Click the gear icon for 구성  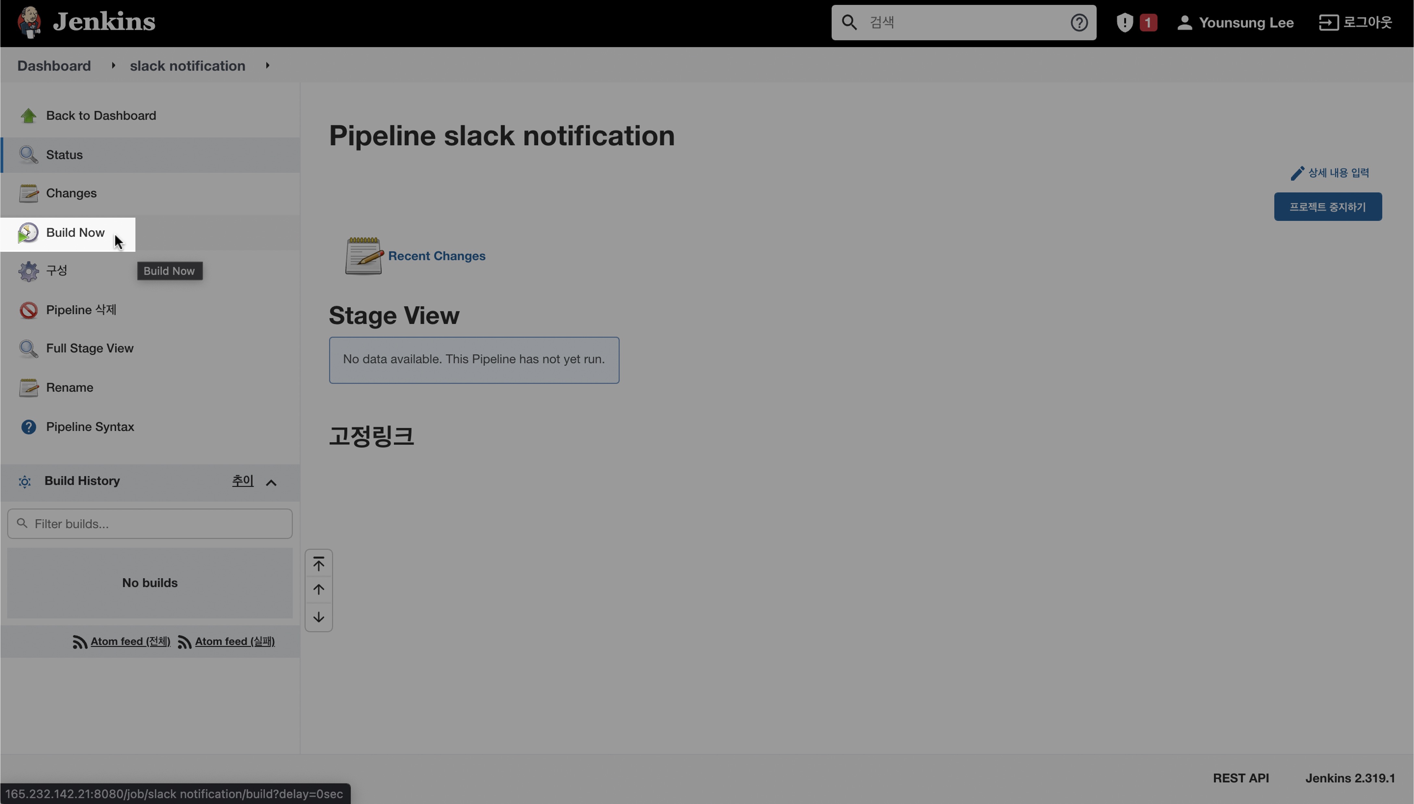(x=28, y=271)
